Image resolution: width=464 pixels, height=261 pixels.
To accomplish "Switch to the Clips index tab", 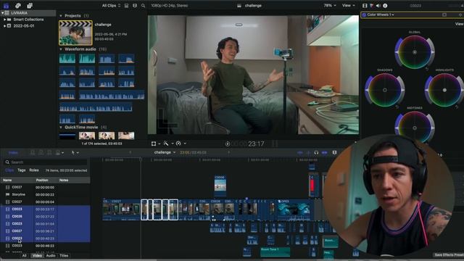I will coord(9,170).
